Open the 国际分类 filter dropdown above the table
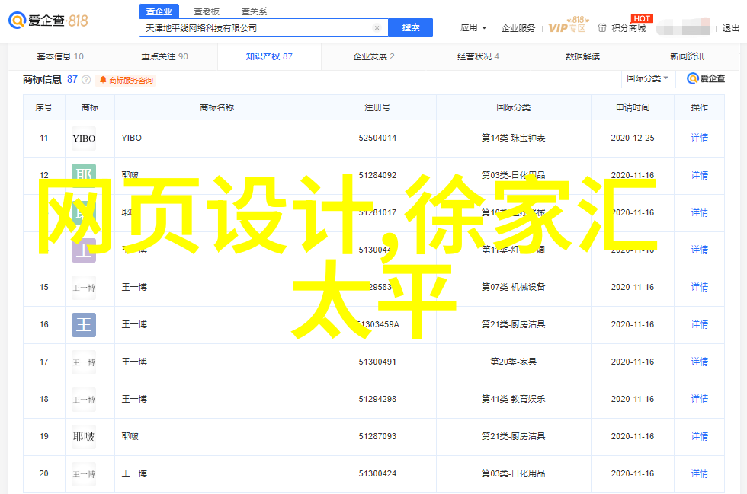747x494 pixels. (649, 78)
